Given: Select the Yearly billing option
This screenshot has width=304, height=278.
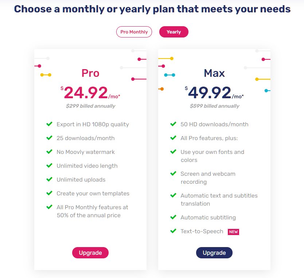Looking at the screenshot, I should [x=174, y=32].
